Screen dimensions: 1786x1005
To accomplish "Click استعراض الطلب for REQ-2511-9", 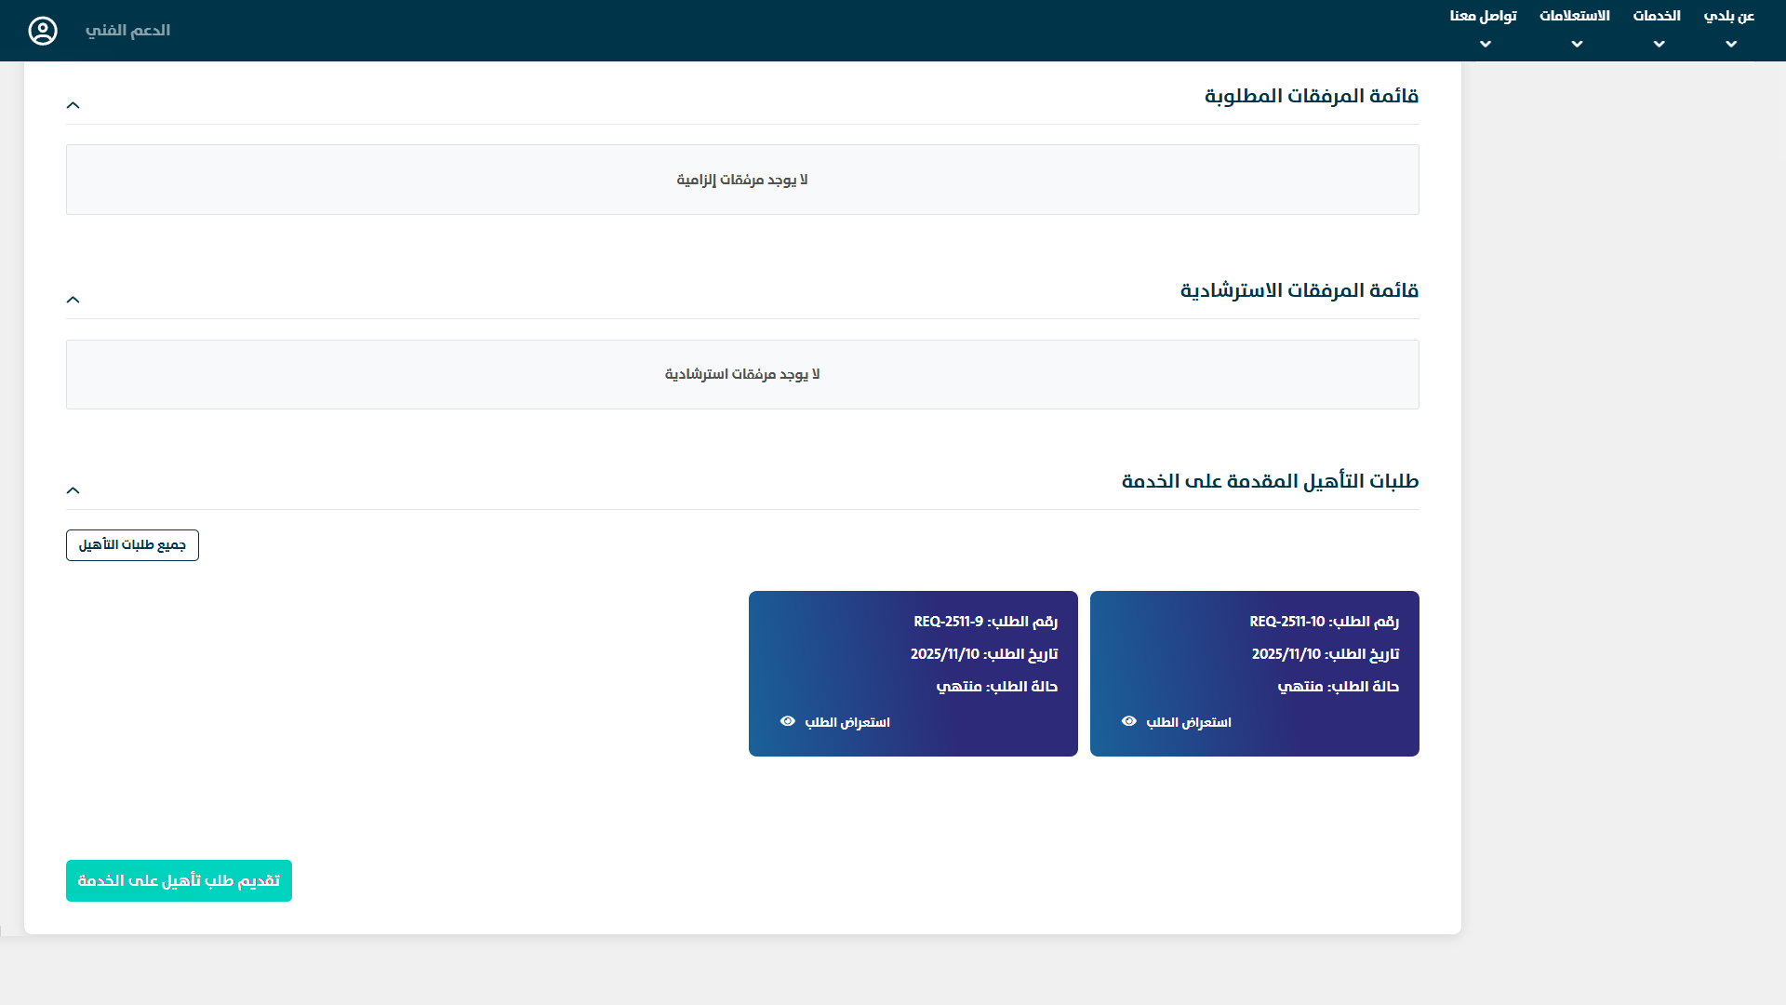I will [x=846, y=723].
